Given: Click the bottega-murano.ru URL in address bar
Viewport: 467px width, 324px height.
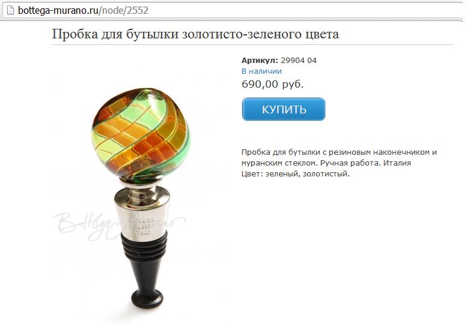Looking at the screenshot, I should [x=58, y=10].
